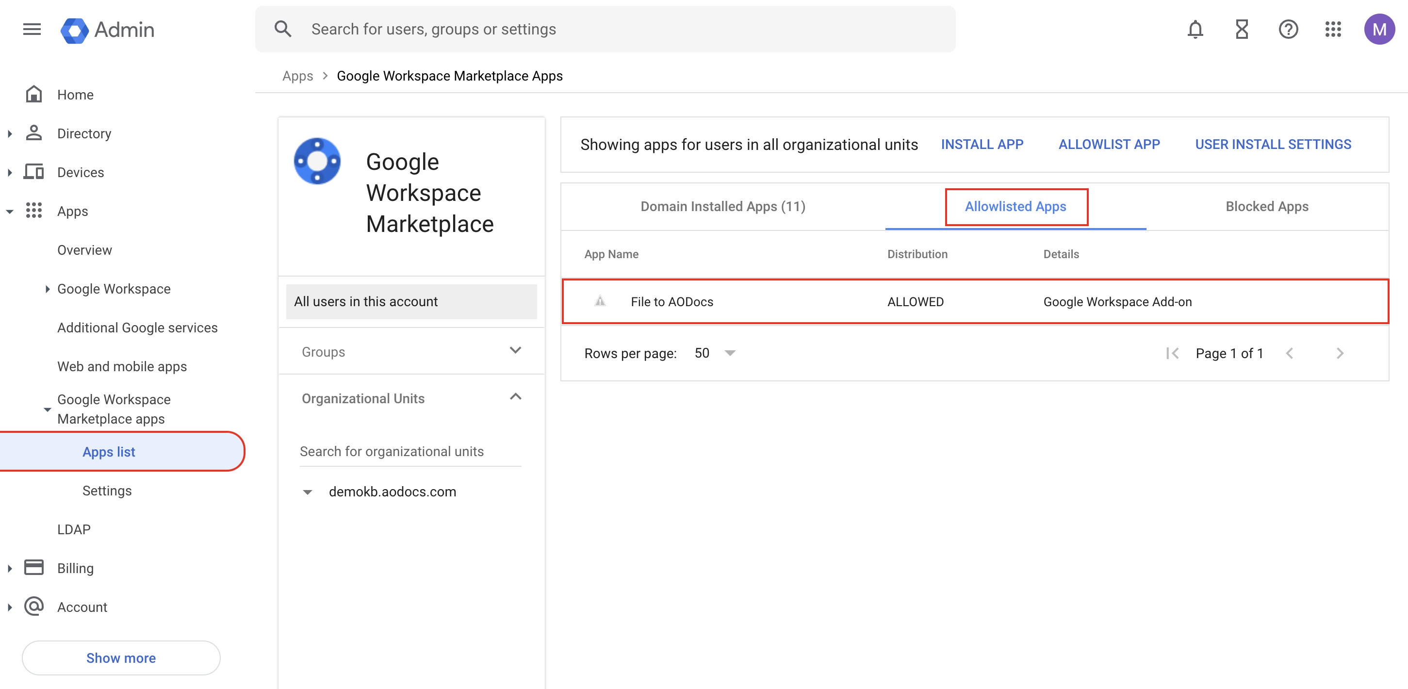The image size is (1408, 689).
Task: Click the Devices icon in sidebar
Action: click(x=34, y=172)
